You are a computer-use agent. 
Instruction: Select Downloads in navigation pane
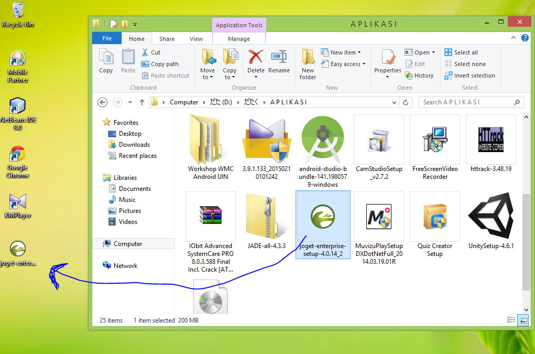129,144
